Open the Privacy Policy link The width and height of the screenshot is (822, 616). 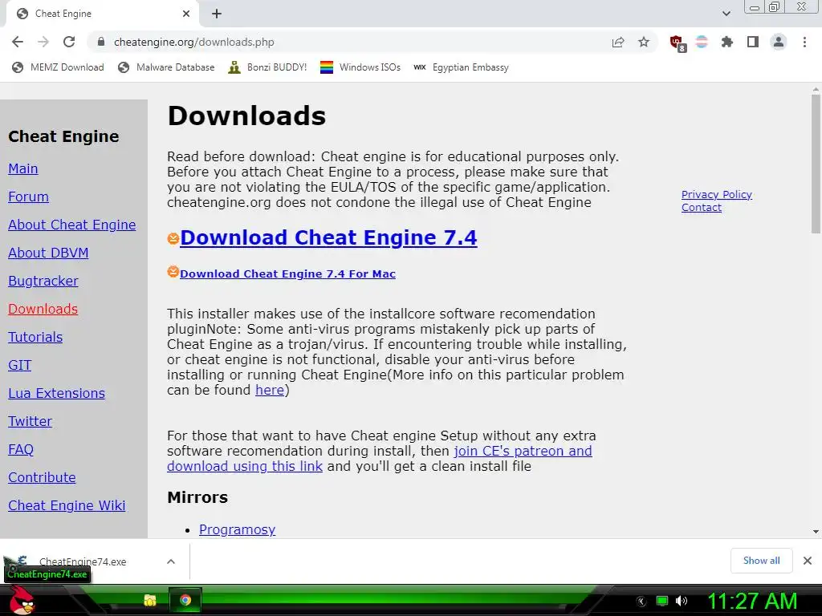click(x=717, y=195)
